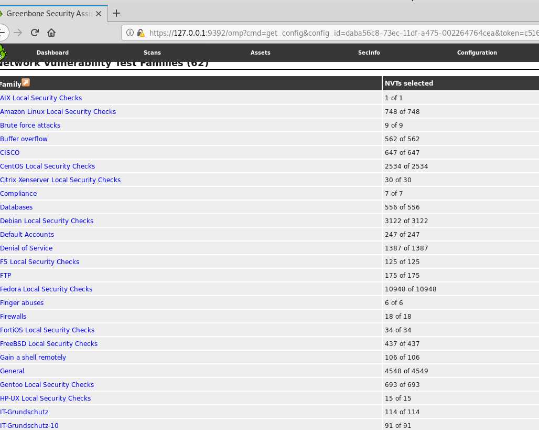Open the Assets menu
Screen dimensions: 539x430
tap(260, 53)
